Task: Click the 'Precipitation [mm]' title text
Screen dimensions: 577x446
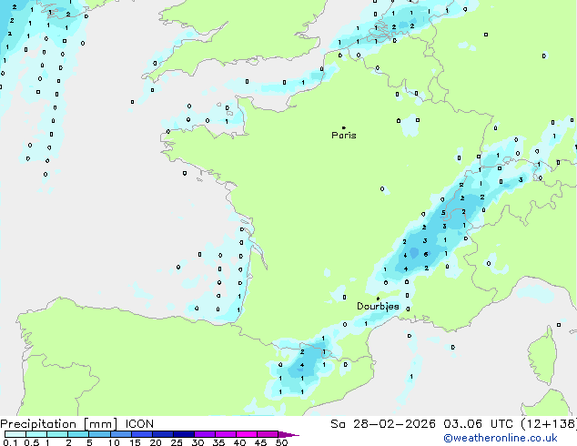Action: 59,424
